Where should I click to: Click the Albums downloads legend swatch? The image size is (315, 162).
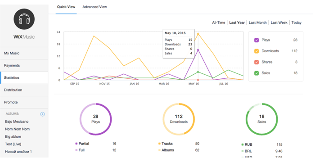[x=159, y=150]
